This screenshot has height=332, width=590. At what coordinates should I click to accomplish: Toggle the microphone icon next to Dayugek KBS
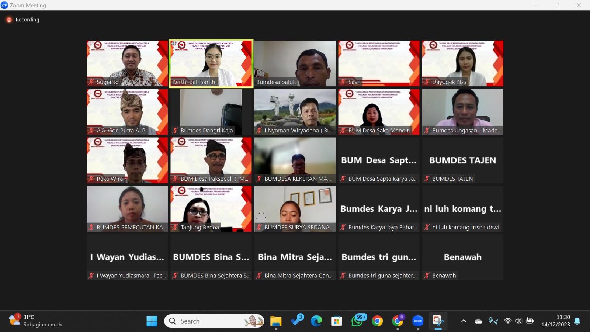point(427,82)
